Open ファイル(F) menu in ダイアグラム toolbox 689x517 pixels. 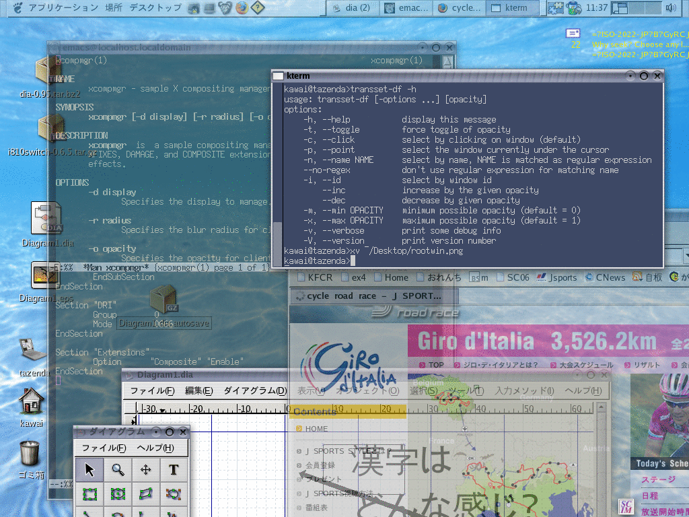[x=104, y=448]
